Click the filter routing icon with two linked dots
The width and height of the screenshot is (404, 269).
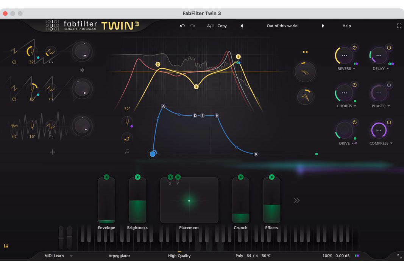coord(305,52)
